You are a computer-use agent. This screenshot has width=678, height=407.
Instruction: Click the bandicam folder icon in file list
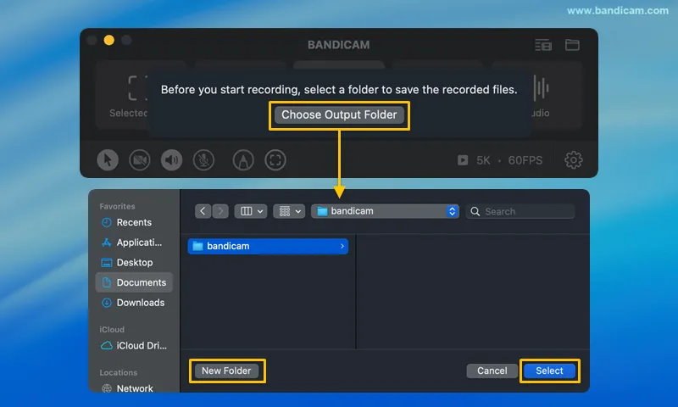pos(197,246)
